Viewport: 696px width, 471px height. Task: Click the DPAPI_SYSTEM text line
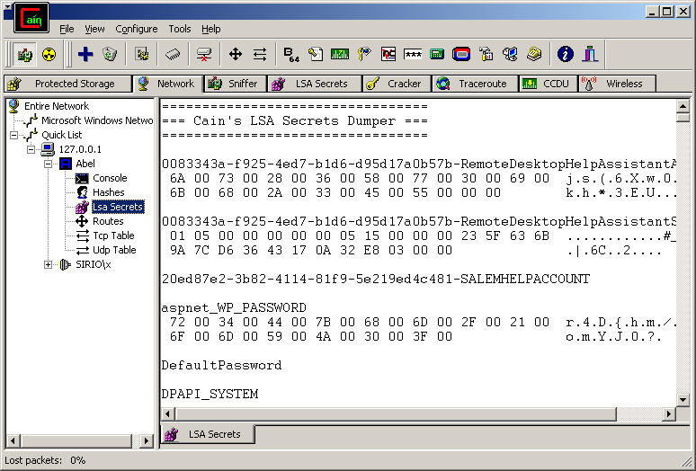(x=210, y=395)
